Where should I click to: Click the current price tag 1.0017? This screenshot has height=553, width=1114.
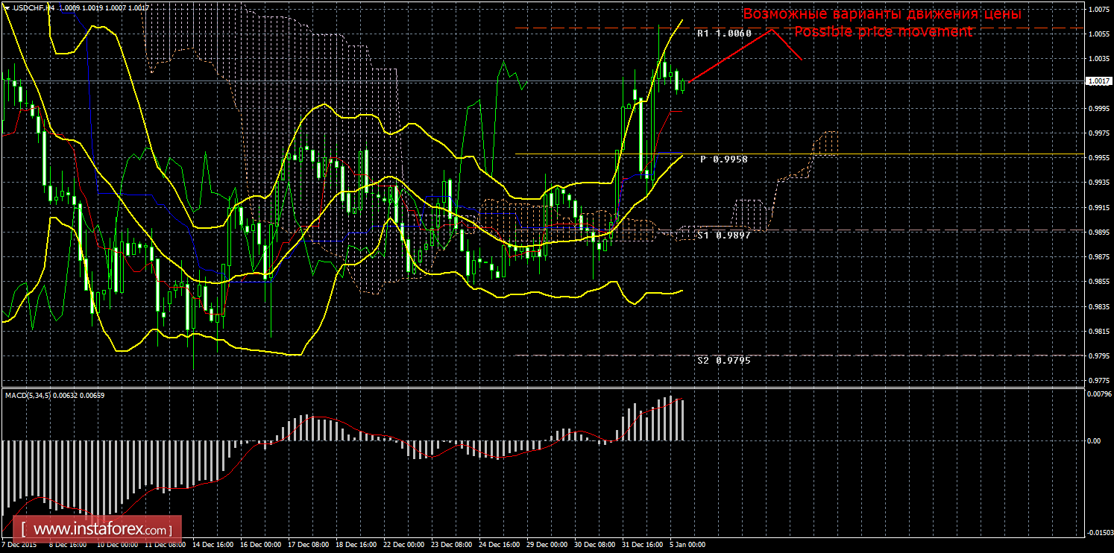coord(1098,81)
